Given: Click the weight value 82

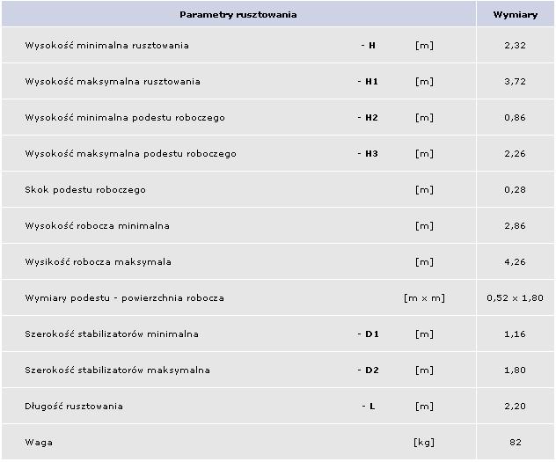Looking at the screenshot, I should tap(515, 443).
